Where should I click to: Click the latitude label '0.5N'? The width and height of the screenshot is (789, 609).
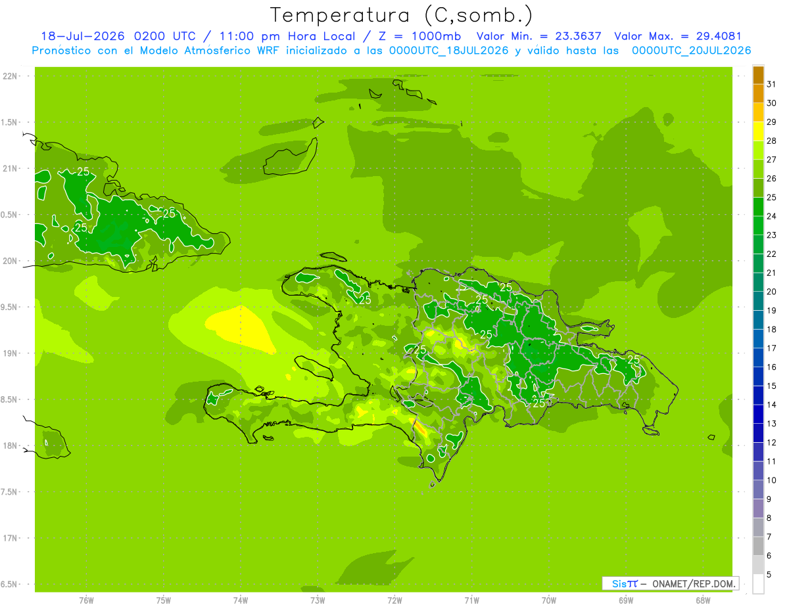[10, 215]
